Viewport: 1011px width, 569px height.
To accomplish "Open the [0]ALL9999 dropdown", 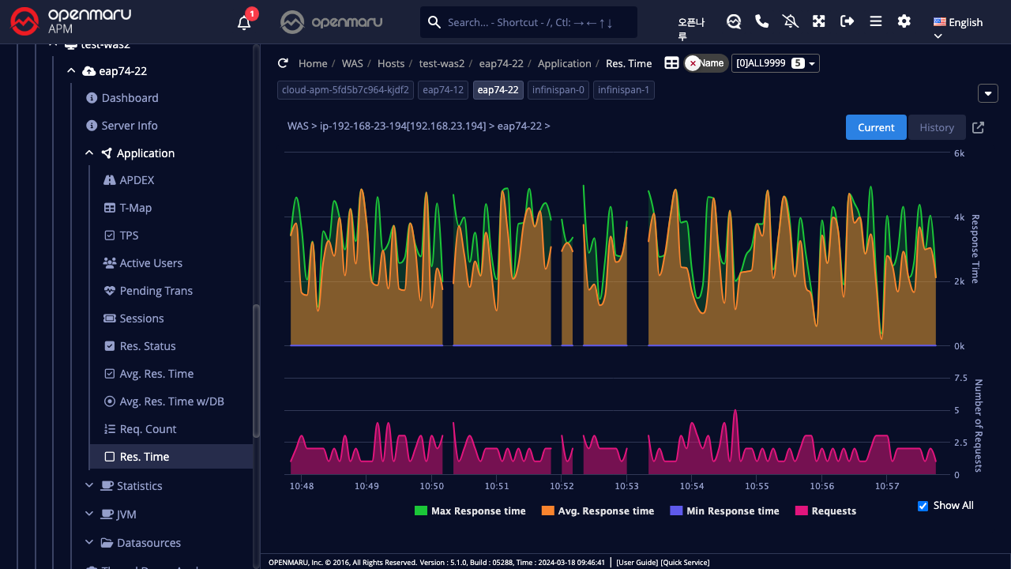I will (775, 63).
